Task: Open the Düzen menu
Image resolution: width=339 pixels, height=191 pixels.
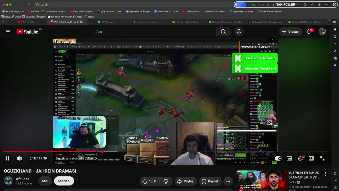Action: tap(16, 17)
